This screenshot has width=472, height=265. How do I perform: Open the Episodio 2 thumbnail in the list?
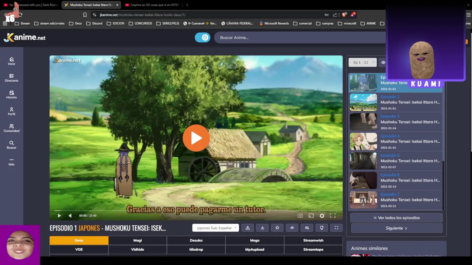click(363, 102)
